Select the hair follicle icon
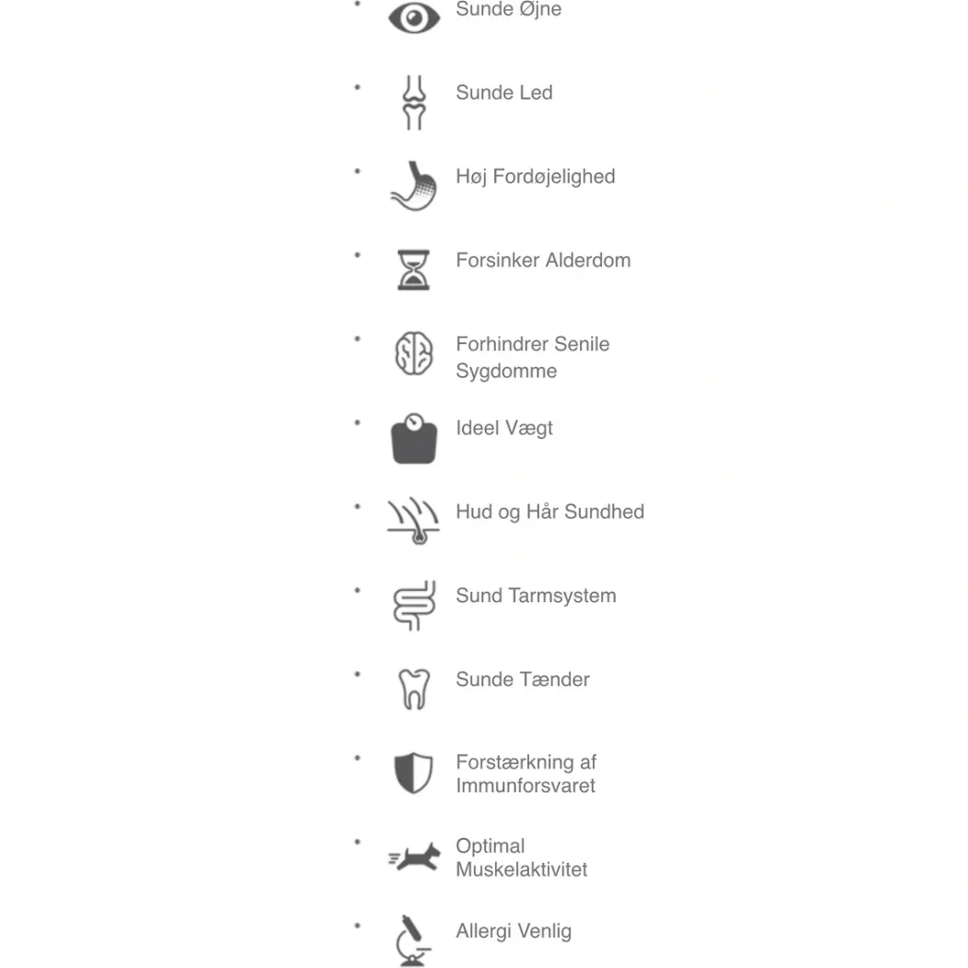Viewport: 968px width, 968px height. point(414,521)
